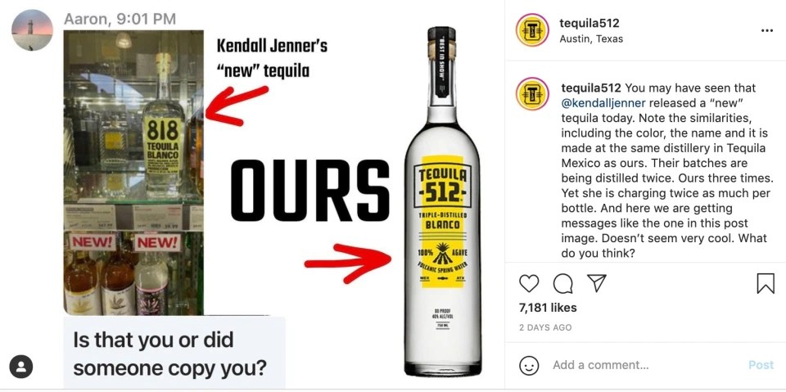Click the 2 DAYS AGO timestamp

click(545, 327)
